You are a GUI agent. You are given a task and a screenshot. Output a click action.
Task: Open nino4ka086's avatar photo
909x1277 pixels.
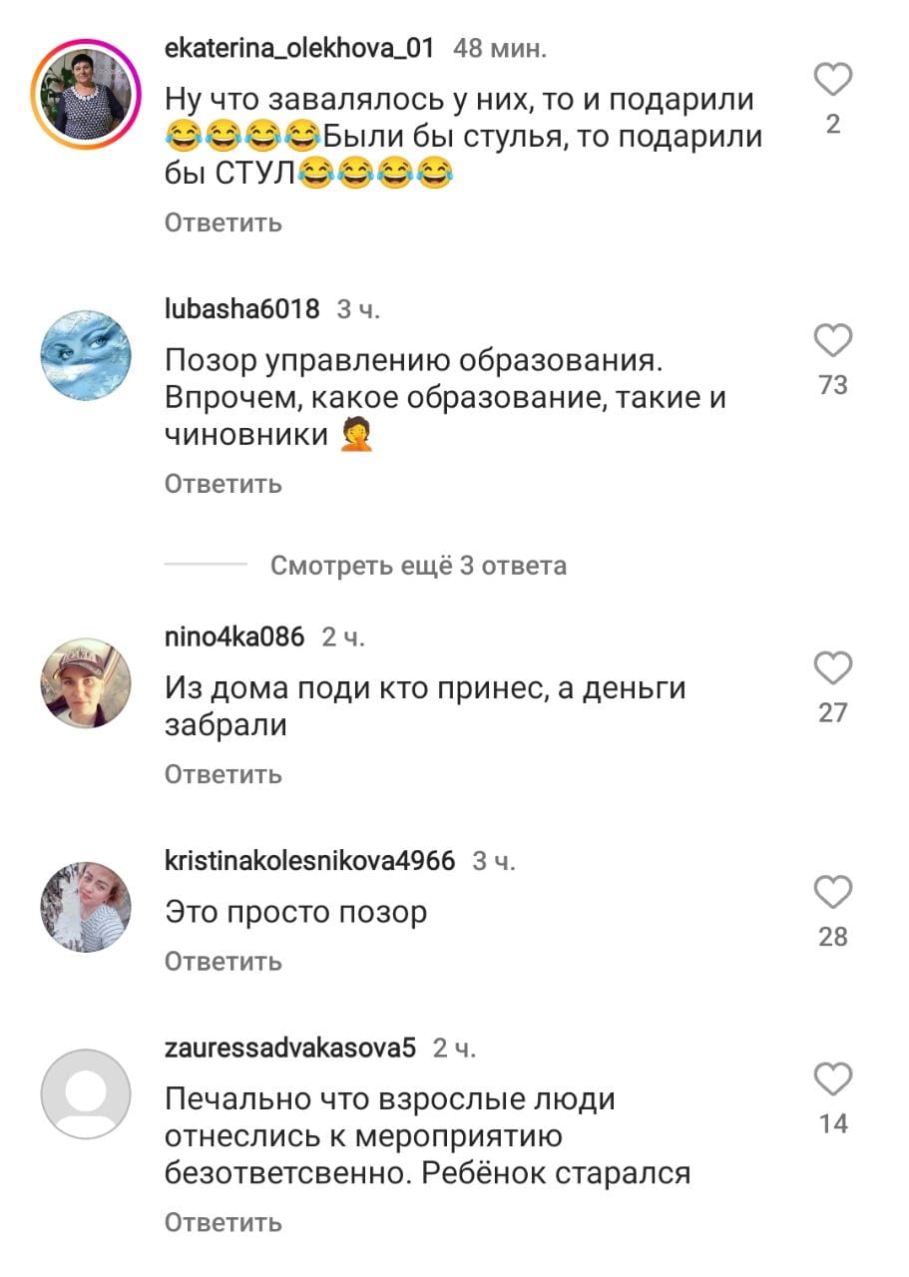point(86,683)
